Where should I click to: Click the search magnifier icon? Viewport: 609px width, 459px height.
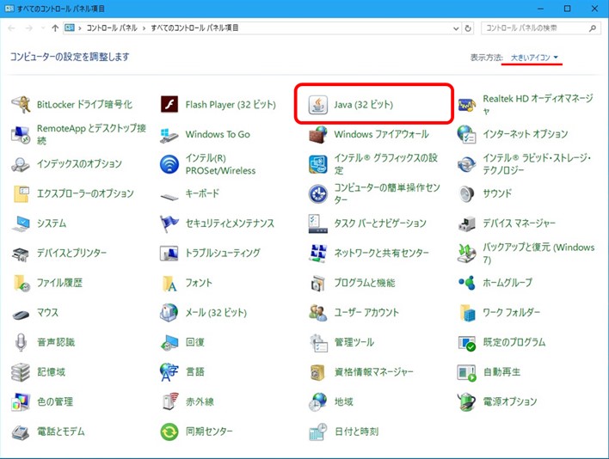(x=593, y=28)
